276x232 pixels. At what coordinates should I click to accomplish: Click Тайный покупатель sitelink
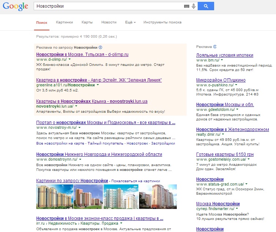pyautogui.click(x=105, y=143)
